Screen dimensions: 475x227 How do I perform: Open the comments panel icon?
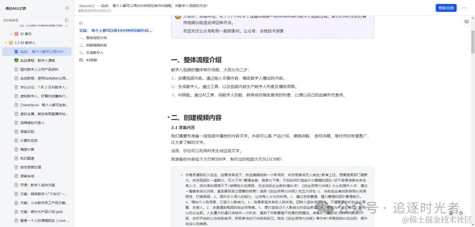click(x=466, y=22)
